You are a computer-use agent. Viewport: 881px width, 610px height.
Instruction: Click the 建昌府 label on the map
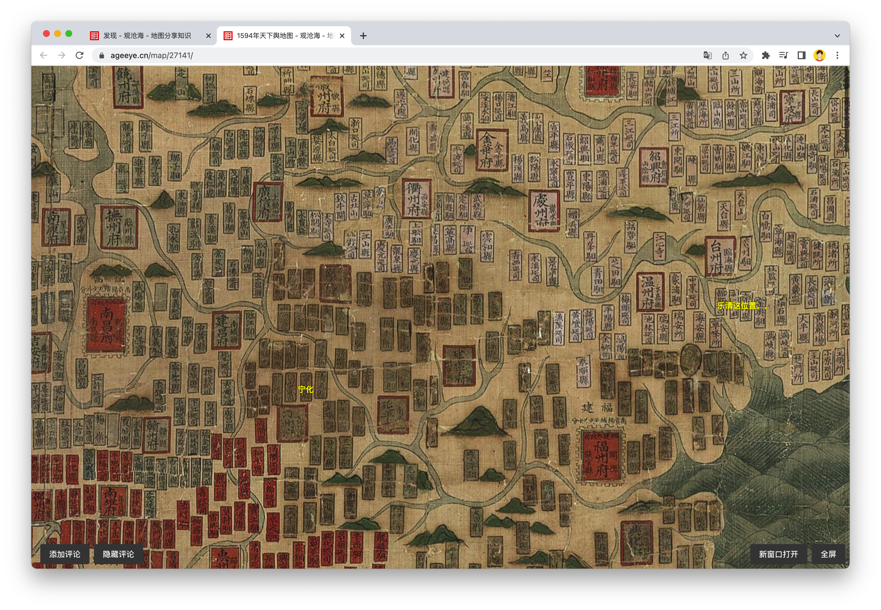pos(226,330)
